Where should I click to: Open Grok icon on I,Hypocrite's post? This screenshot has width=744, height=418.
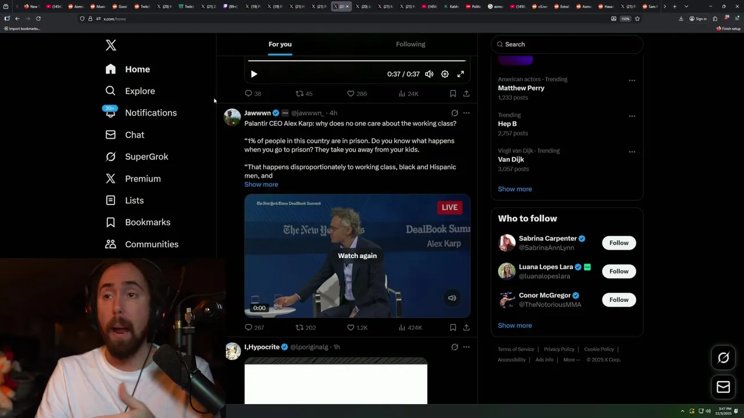pyautogui.click(x=455, y=347)
